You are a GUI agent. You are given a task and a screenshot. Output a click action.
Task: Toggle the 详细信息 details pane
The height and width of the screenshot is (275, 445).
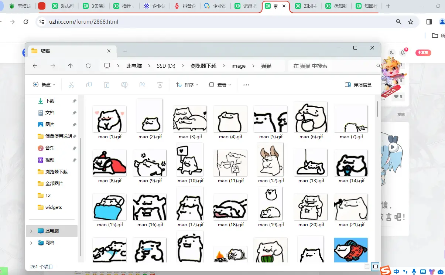tap(358, 85)
